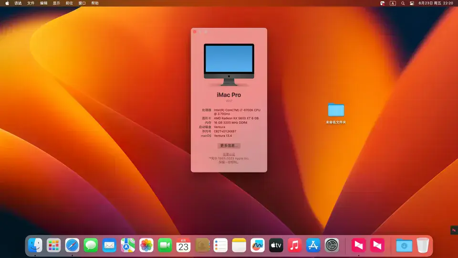Open Control Center in menu bar

point(412,3)
